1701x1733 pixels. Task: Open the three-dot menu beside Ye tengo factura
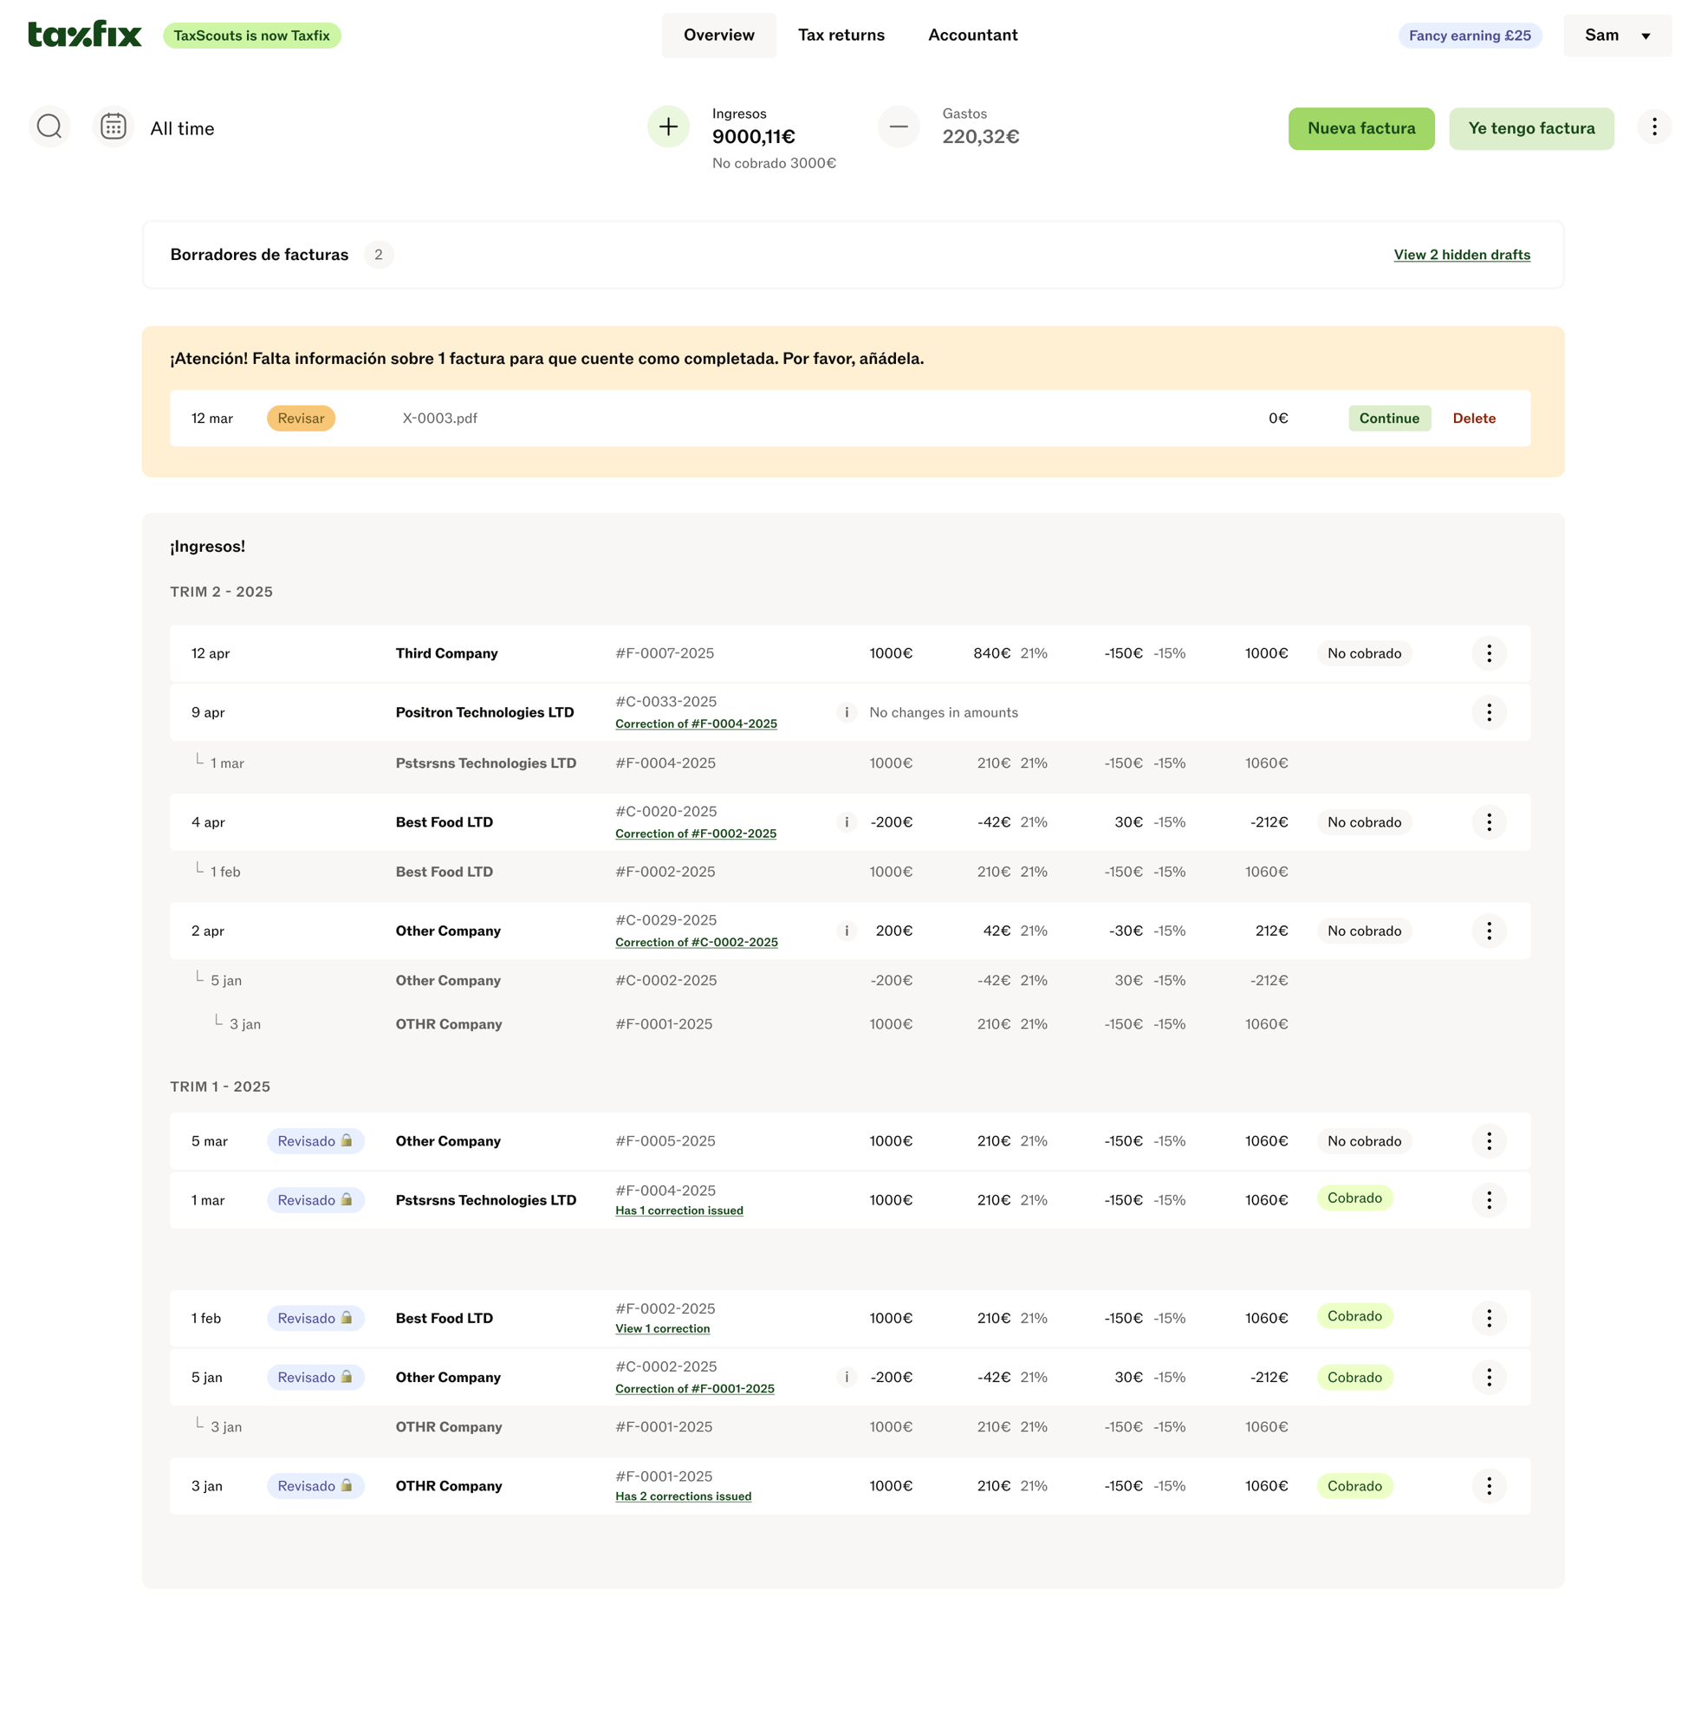[1654, 127]
